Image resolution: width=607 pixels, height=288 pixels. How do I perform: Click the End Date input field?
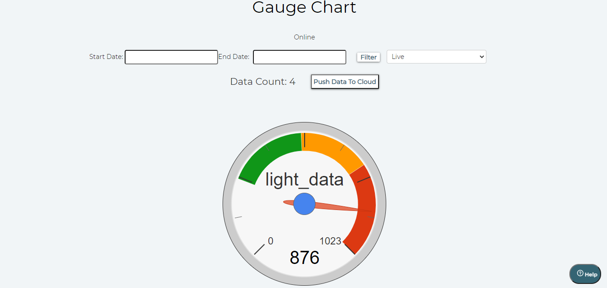tap(300, 57)
